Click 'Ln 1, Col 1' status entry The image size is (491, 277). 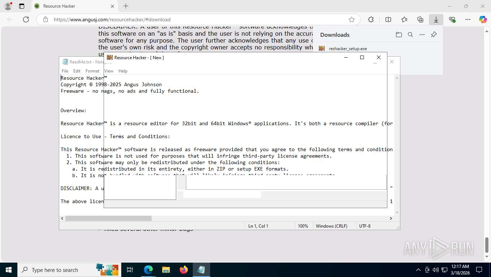click(258, 226)
